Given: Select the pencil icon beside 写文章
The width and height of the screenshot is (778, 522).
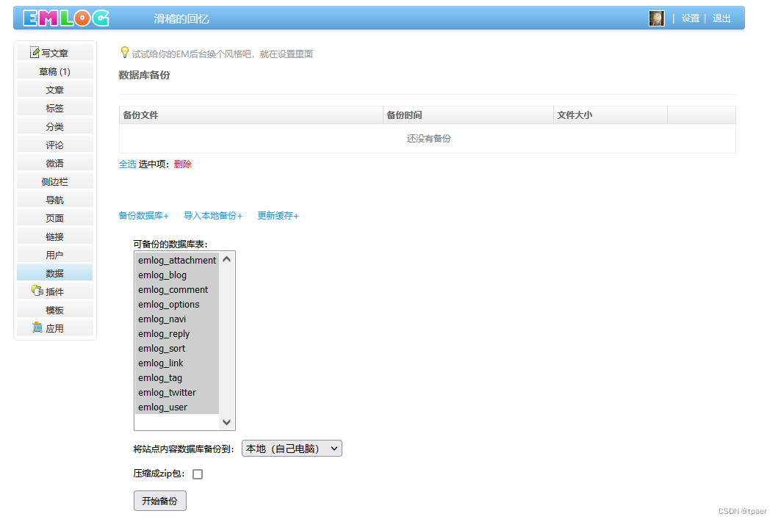Looking at the screenshot, I should pyautogui.click(x=33, y=51).
